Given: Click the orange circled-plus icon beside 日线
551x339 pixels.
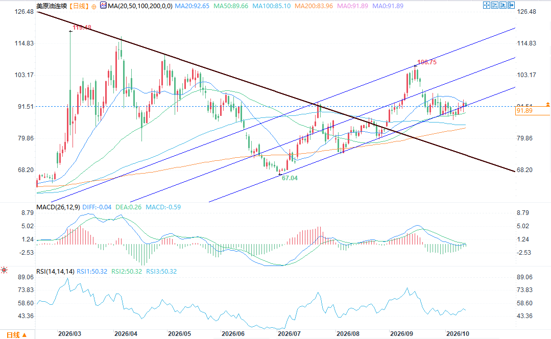Looking at the screenshot, I should [94, 6].
